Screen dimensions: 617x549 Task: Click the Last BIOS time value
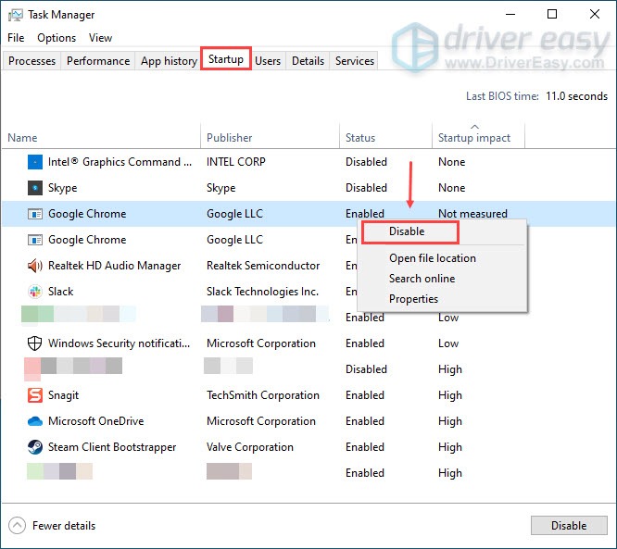pos(576,96)
